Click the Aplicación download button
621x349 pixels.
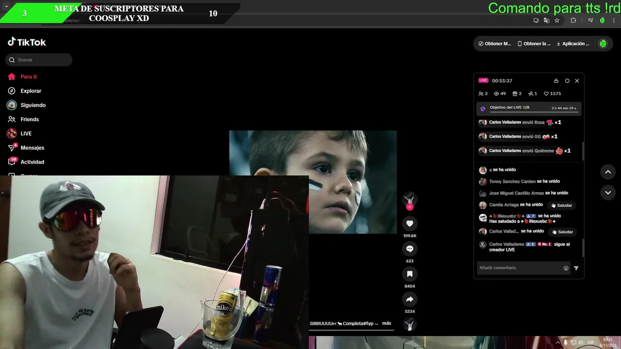573,44
